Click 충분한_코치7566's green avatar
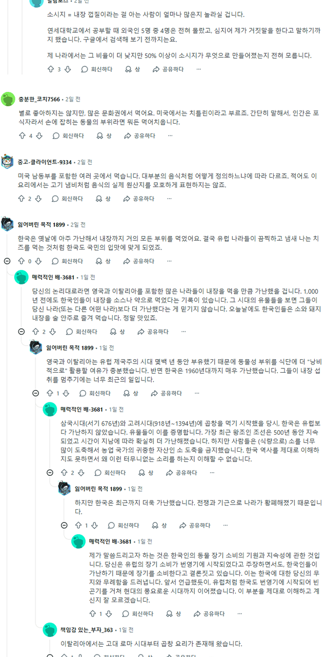 pyautogui.click(x=8, y=99)
